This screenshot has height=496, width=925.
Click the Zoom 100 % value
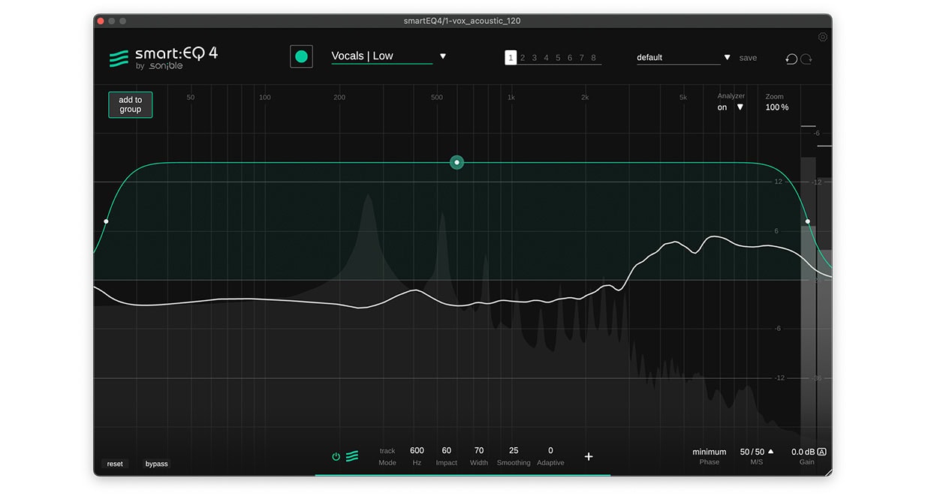pyautogui.click(x=777, y=107)
